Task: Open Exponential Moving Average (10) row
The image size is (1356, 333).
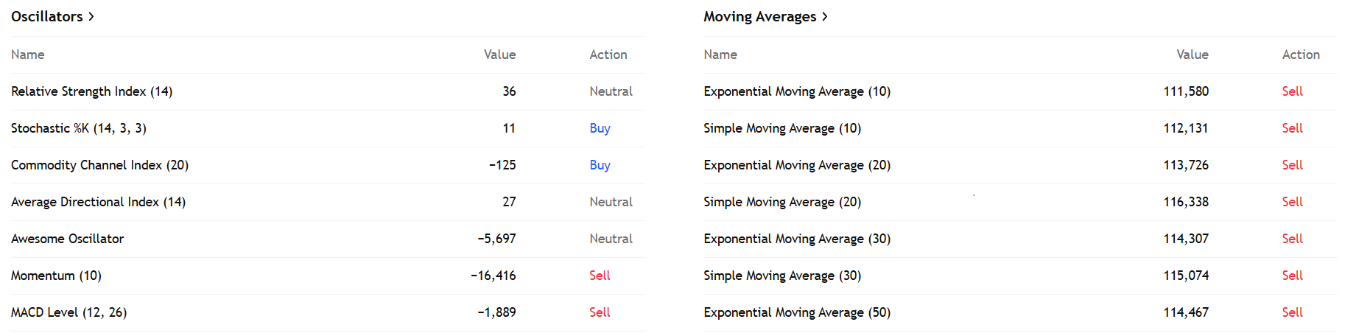Action: [x=797, y=91]
